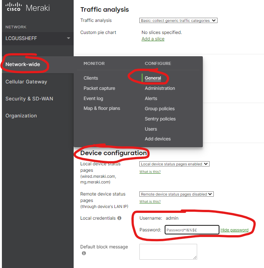Click into the Password field
The height and width of the screenshot is (268, 264).
(x=192, y=230)
